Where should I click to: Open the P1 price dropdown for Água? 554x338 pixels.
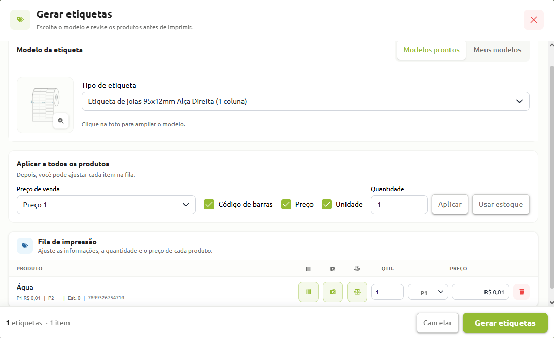pos(428,292)
